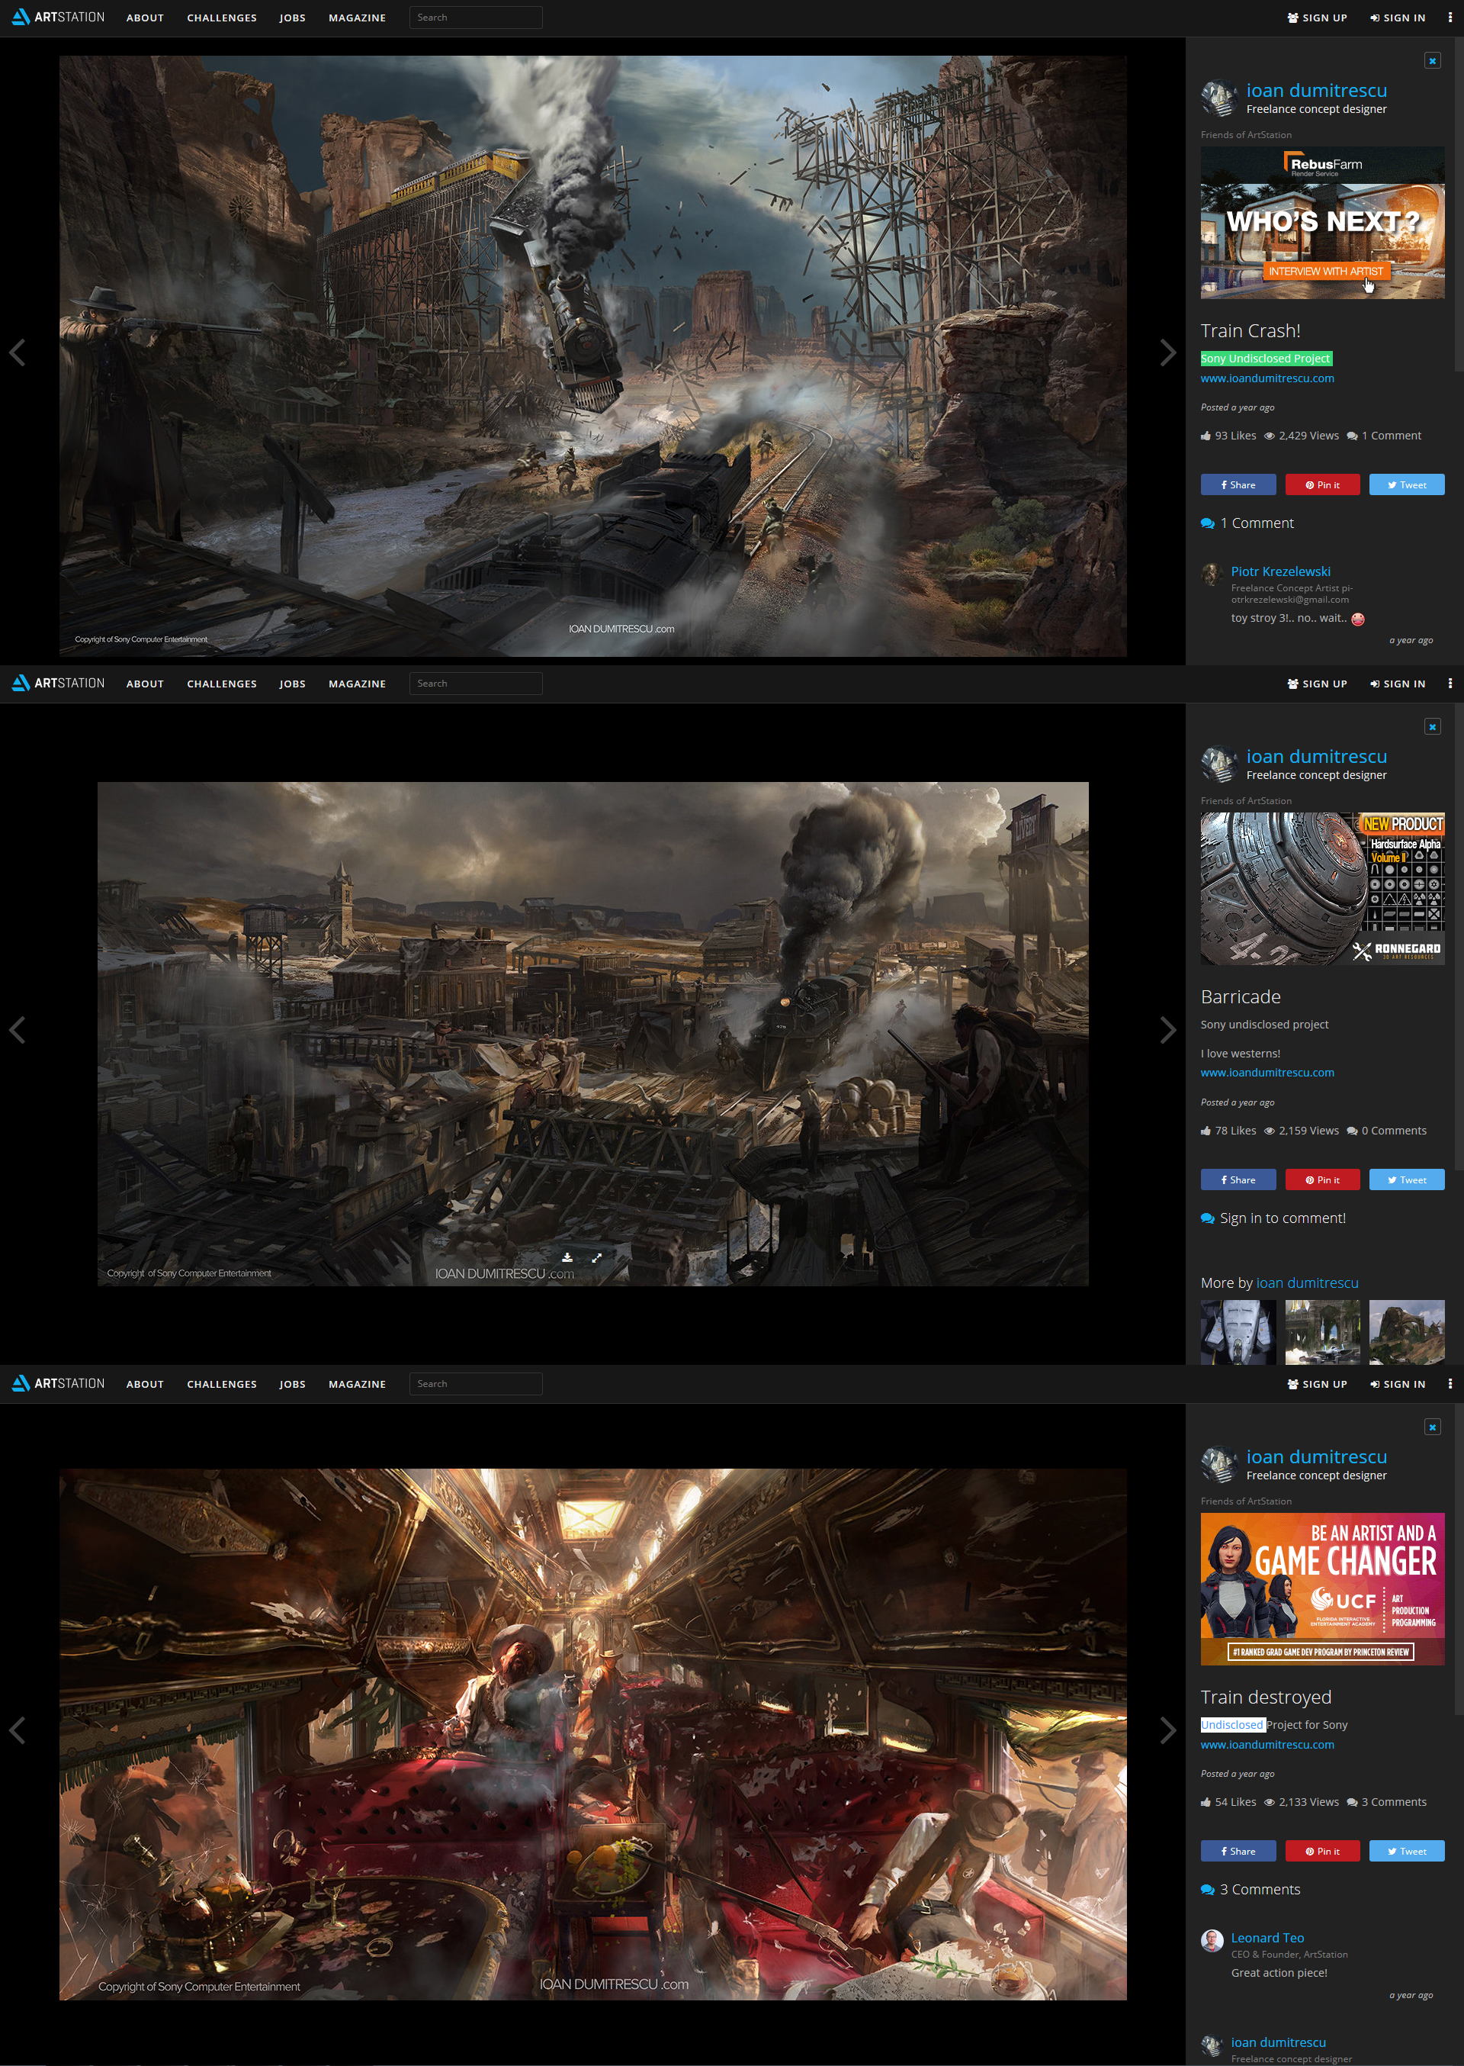
Task: Share Train Crash! on Facebook
Action: 1238,485
